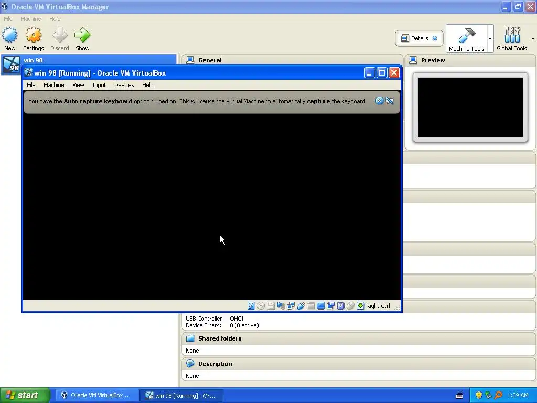Click the USB Controller OHCI value
This screenshot has width=537, height=403.
tap(237, 319)
